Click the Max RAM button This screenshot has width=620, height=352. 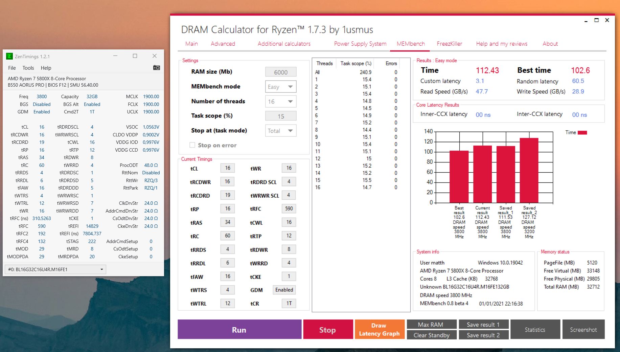tap(432, 325)
